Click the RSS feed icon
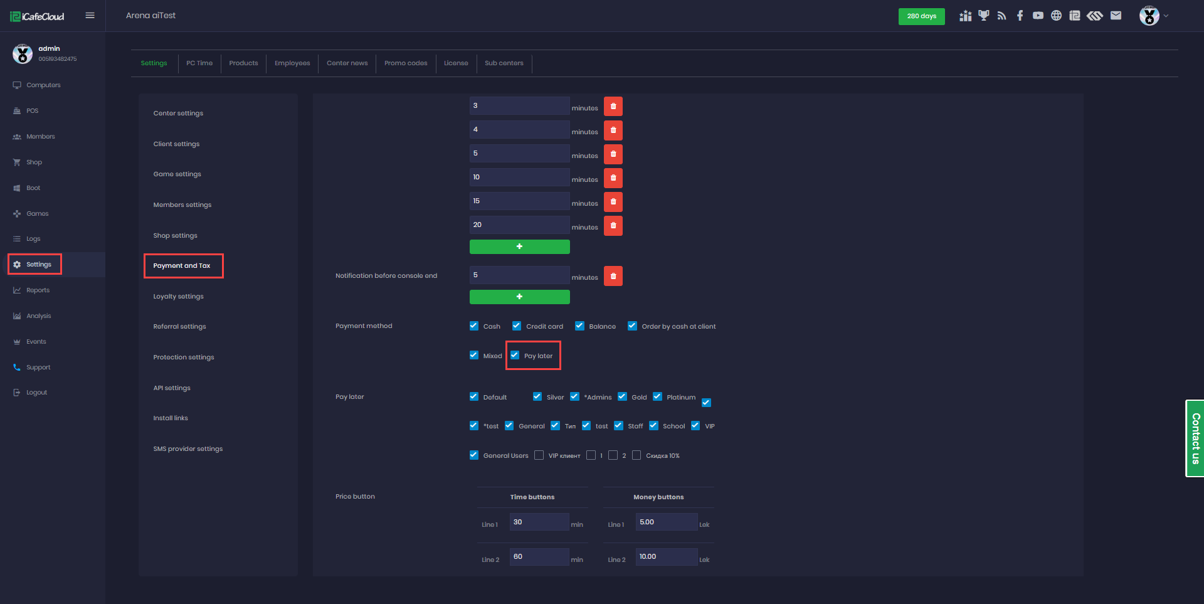The height and width of the screenshot is (604, 1204). pos(1001,16)
